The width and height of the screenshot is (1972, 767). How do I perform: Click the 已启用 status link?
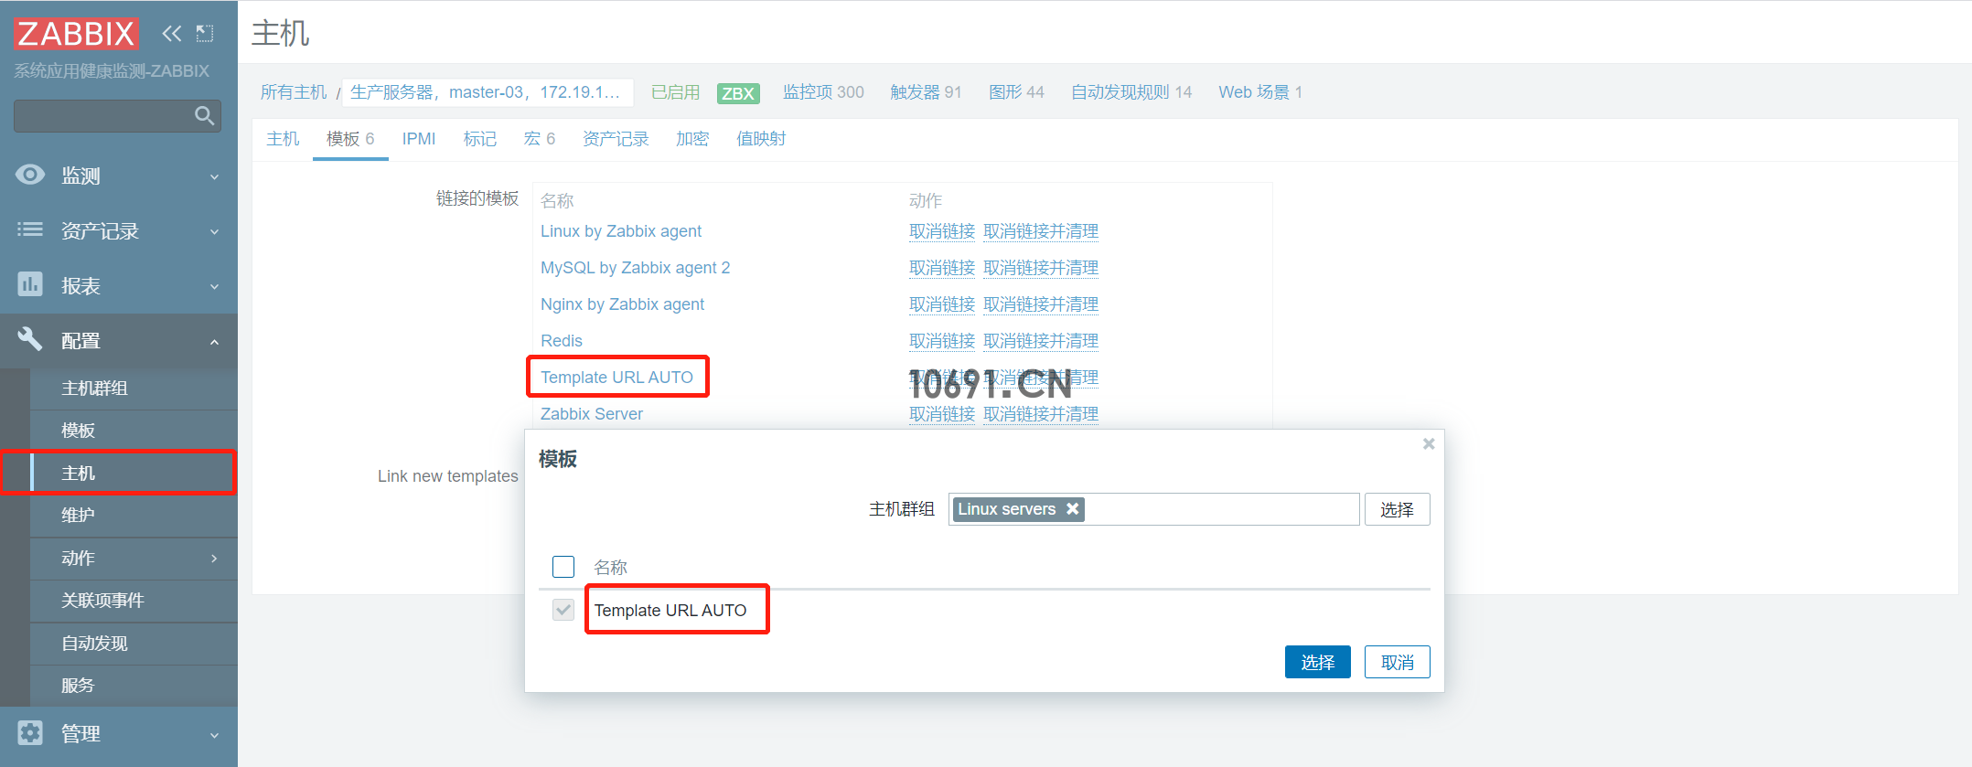click(x=675, y=92)
